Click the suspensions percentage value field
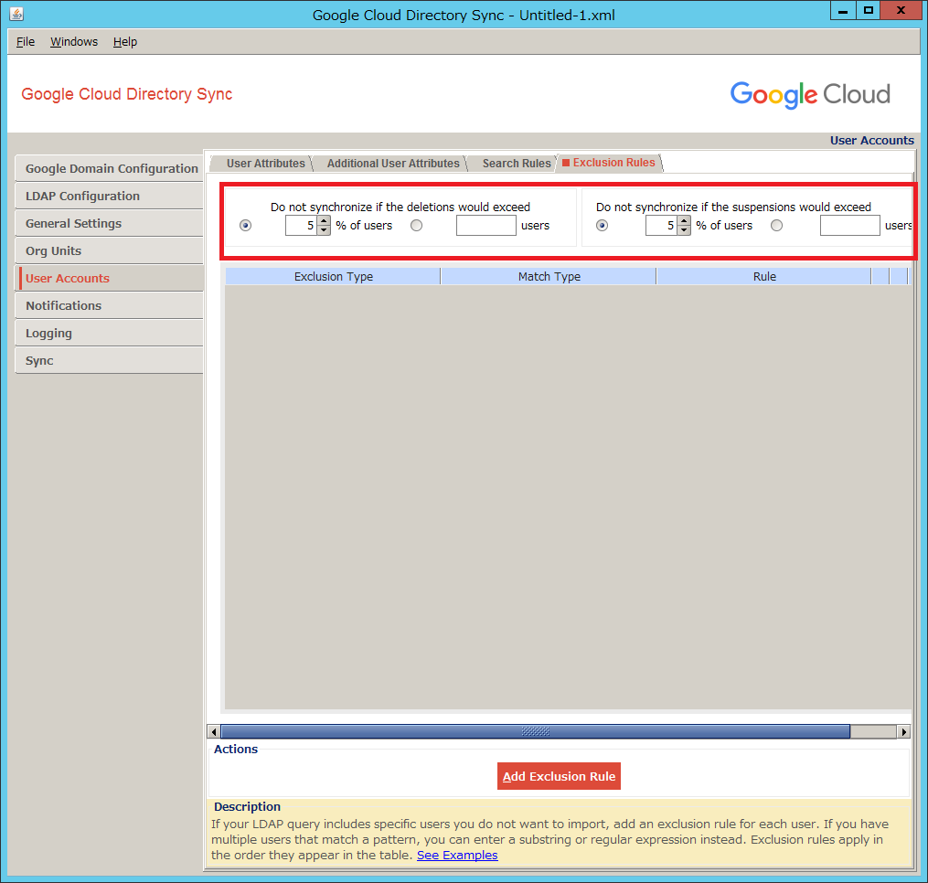Image resolution: width=928 pixels, height=883 pixels. [x=661, y=226]
